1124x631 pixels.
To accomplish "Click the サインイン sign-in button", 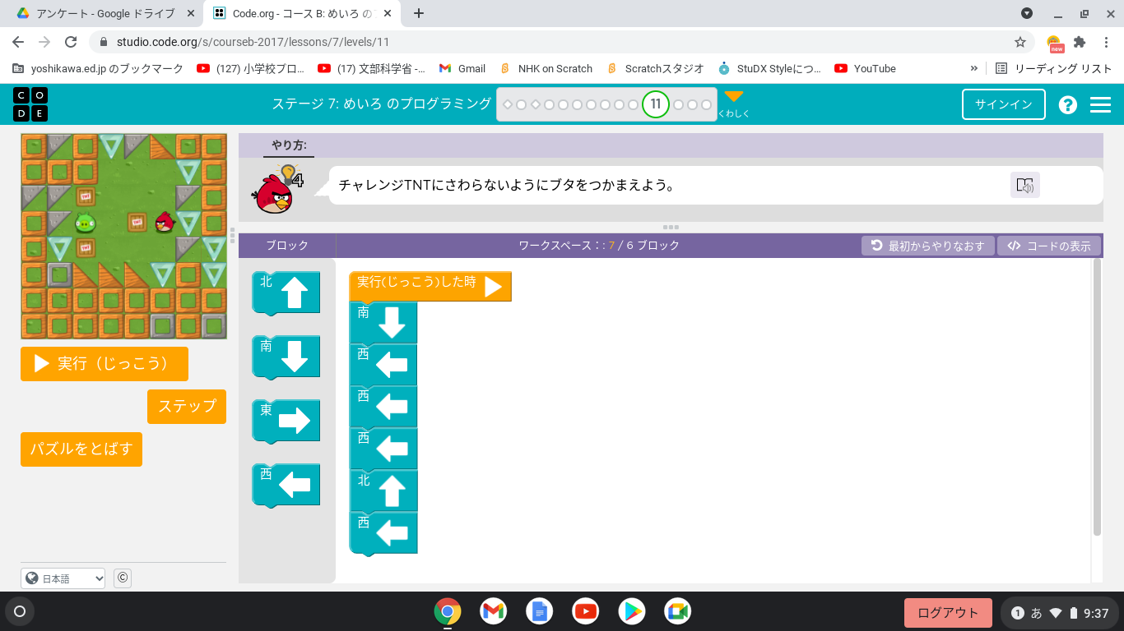I will 1004,104.
